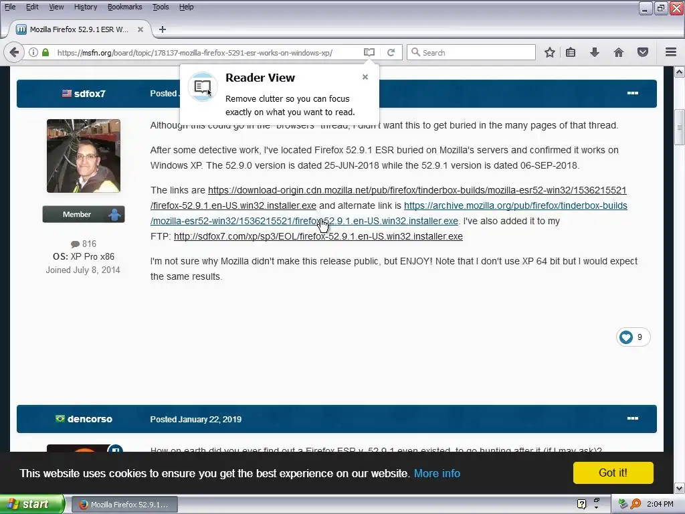685x514 pixels.
Task: Click the magnifier icon in the Search box
Action: [x=415, y=52]
